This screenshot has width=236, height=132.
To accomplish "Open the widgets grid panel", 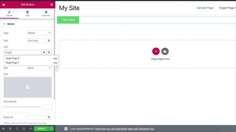I will coord(52,5).
